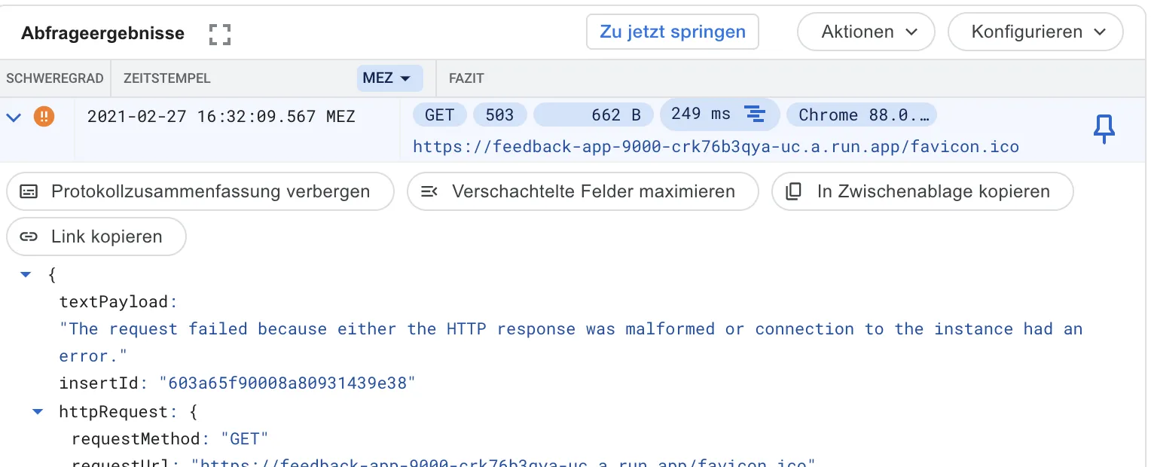
Task: Click the orange error severity icon
Action: pos(44,117)
